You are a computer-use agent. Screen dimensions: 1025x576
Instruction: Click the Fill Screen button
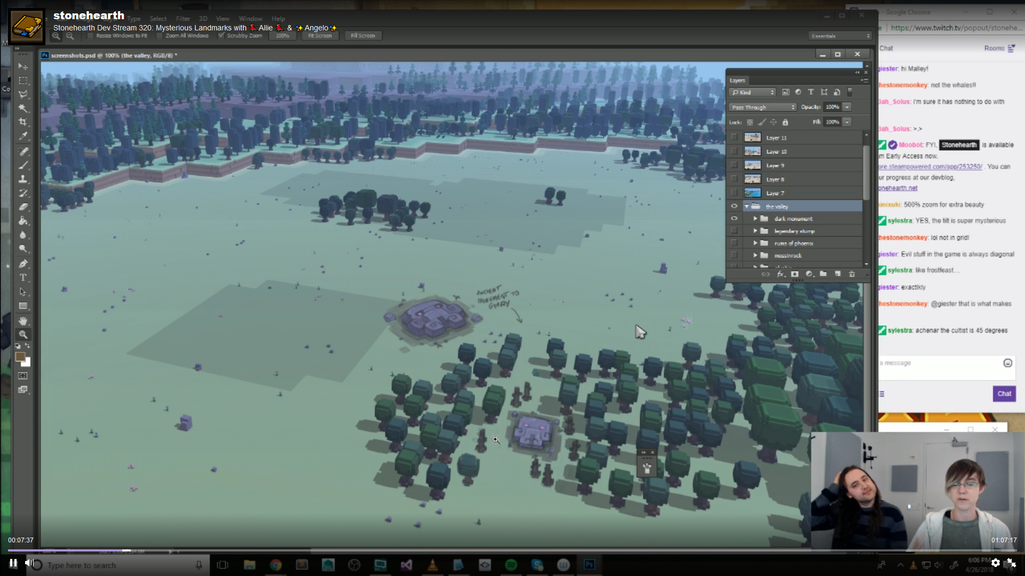click(362, 36)
